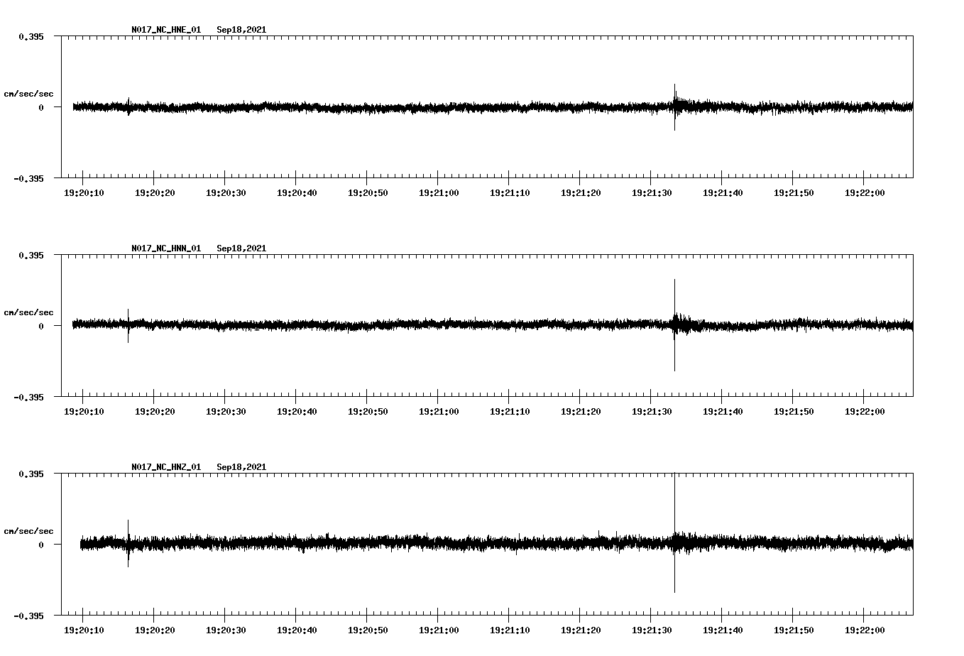Click time label 19:21:20 under HNN plot
This screenshot has width=964, height=656.
pos(581,412)
